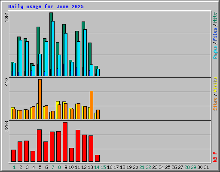Click day 16 on the x-axis
The image size is (220, 172).
(110, 167)
